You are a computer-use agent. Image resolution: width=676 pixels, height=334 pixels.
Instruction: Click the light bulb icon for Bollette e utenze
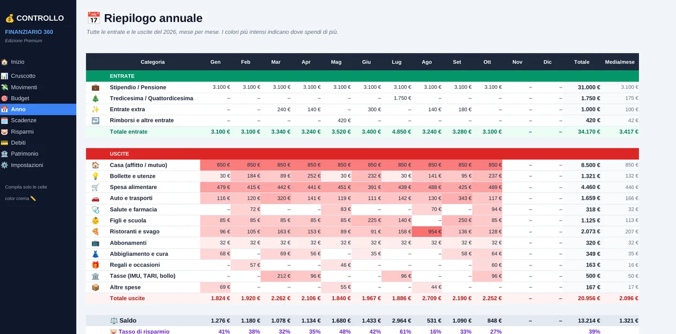click(x=95, y=176)
